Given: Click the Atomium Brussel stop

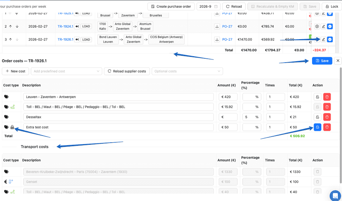Looking at the screenshot, I should (145, 26).
